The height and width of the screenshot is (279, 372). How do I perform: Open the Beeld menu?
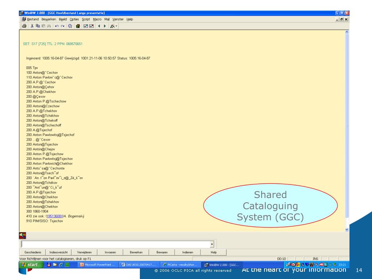pos(63,19)
